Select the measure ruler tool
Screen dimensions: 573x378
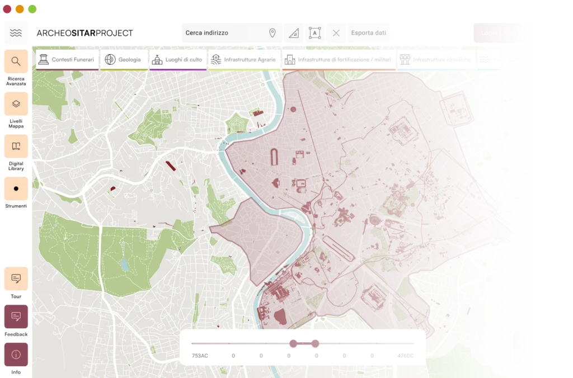pos(294,33)
